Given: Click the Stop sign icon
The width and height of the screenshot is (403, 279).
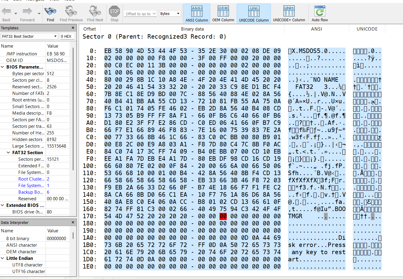Looking at the screenshot, I should pyautogui.click(x=114, y=11).
